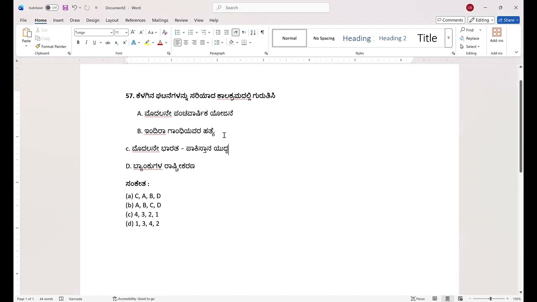Sort text with A-Z sort icon
Viewport: 537px width, 302px height.
click(x=253, y=32)
